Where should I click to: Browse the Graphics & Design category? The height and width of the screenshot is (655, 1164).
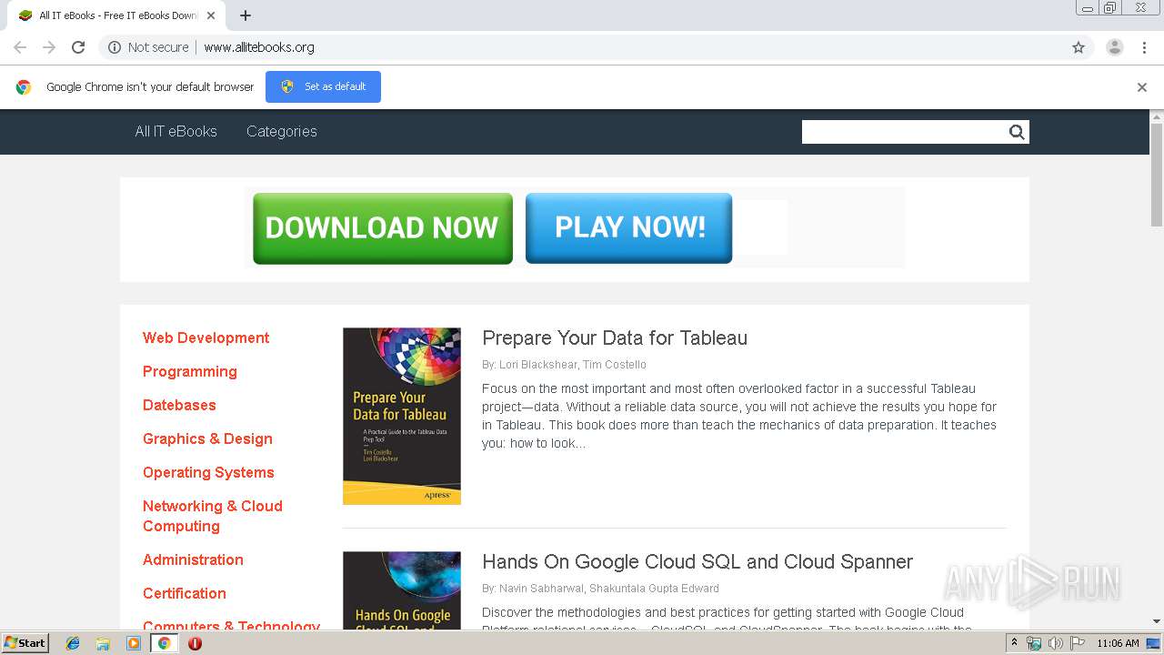coord(207,438)
